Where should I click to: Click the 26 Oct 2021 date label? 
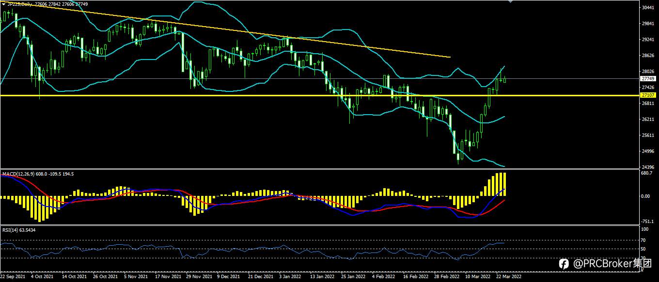(105, 277)
